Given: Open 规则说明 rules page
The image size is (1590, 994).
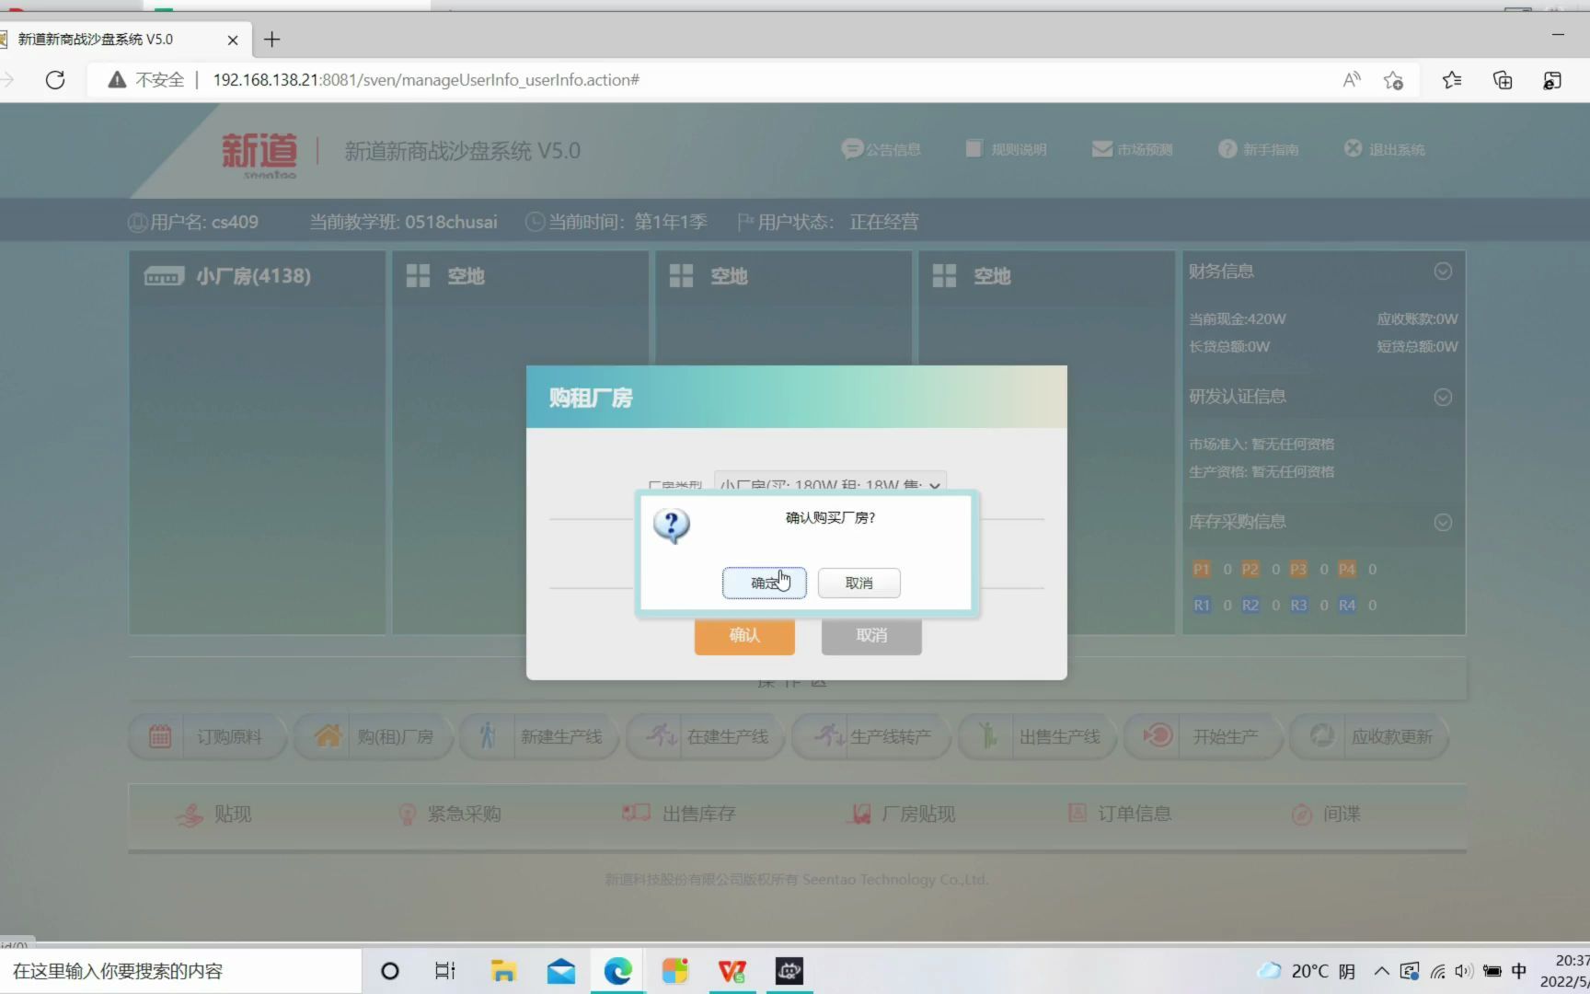Looking at the screenshot, I should [1006, 149].
